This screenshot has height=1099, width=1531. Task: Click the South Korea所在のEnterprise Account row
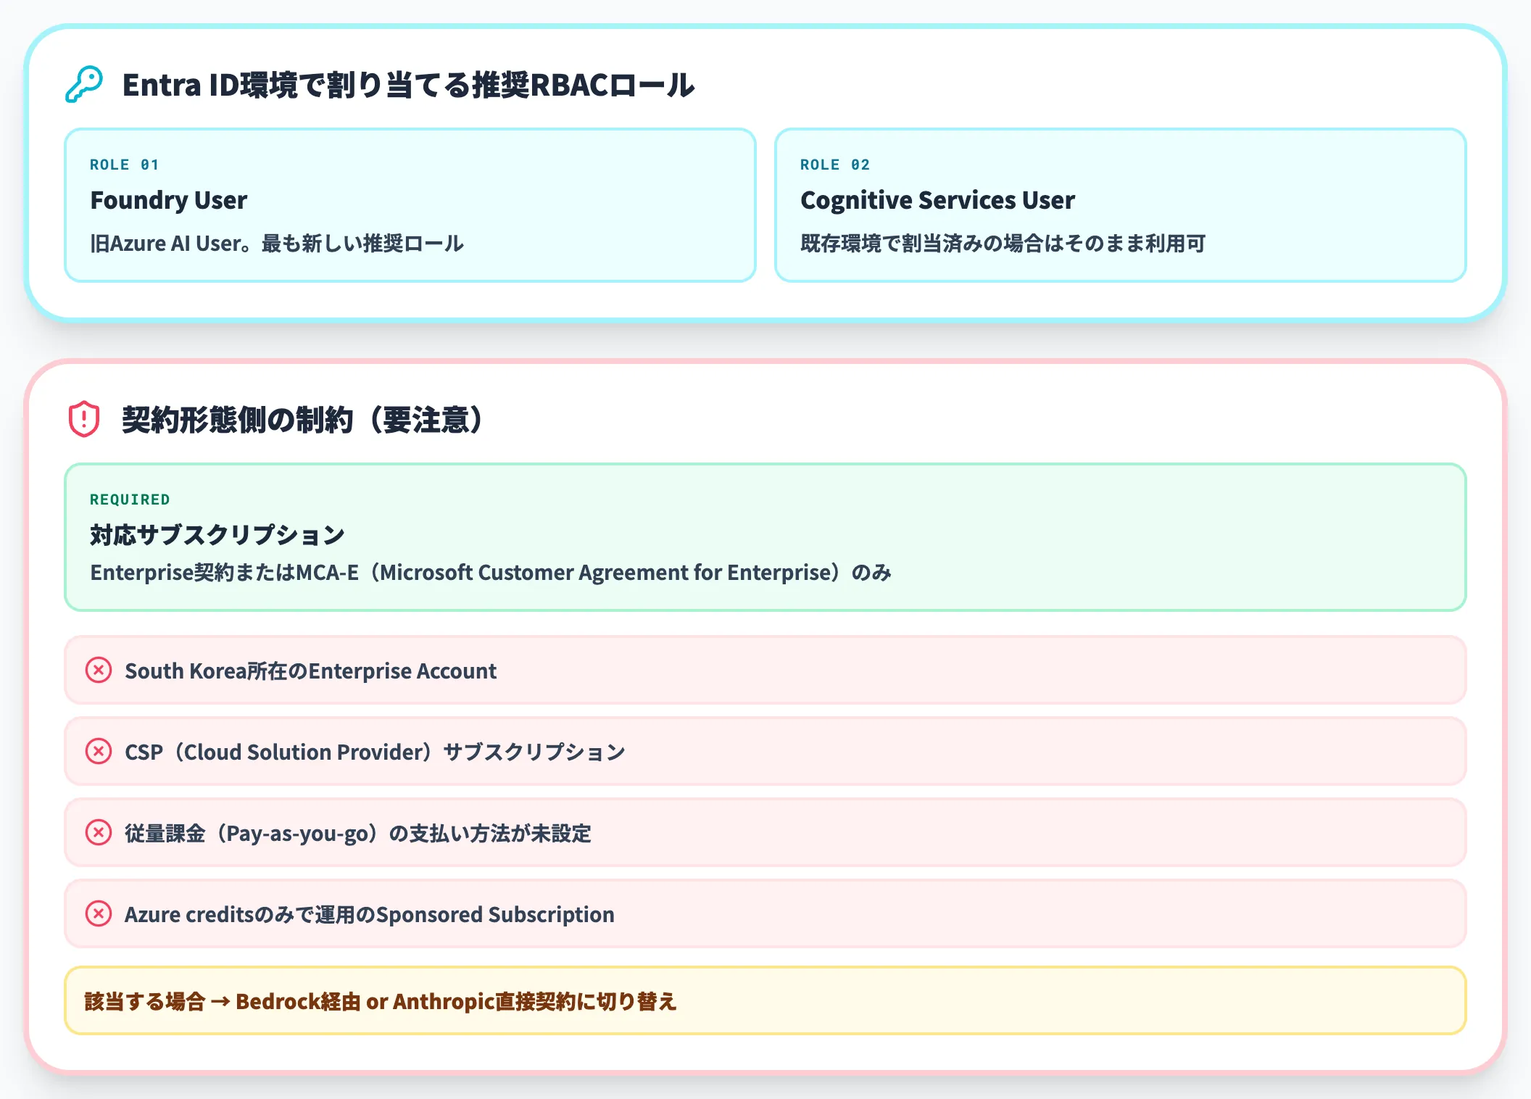click(x=765, y=670)
